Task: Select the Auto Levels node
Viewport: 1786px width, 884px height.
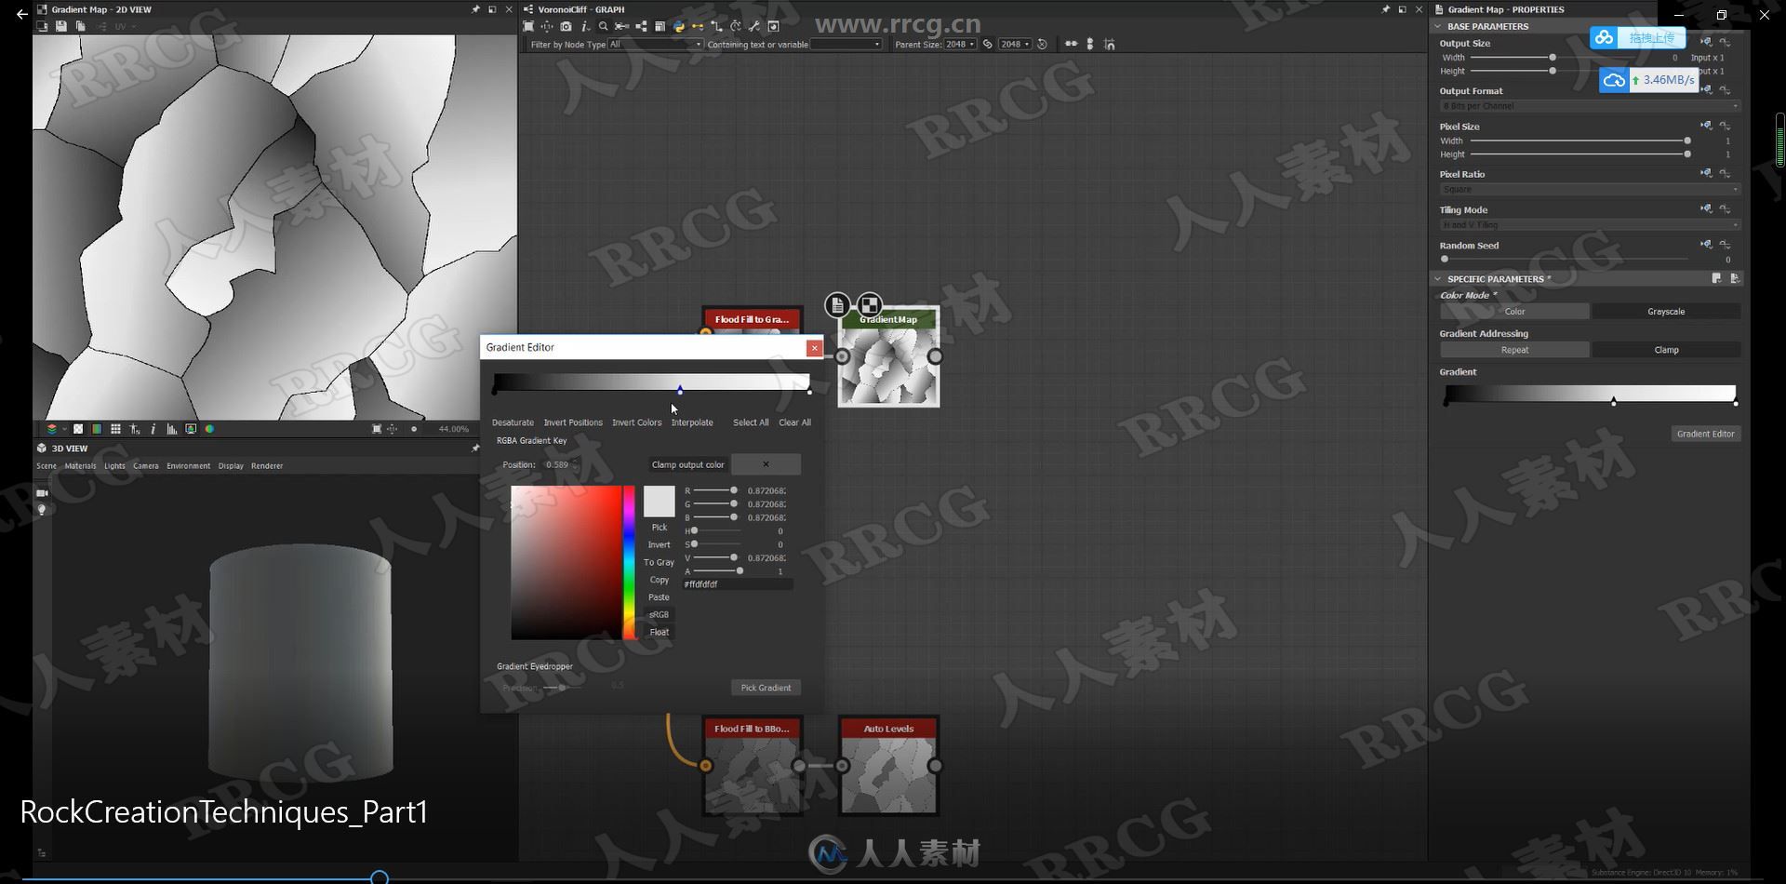Action: tap(888, 766)
